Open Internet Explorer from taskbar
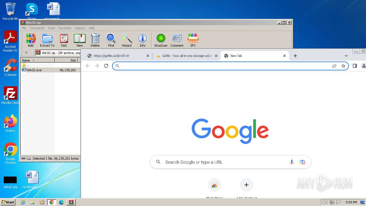This screenshot has height=206, width=366. pyautogui.click(x=23, y=202)
